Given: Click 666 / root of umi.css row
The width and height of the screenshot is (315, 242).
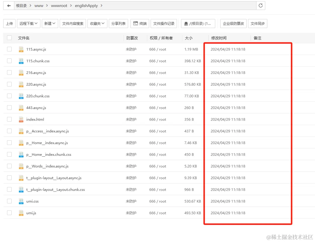Looking at the screenshot, I should [158, 201].
